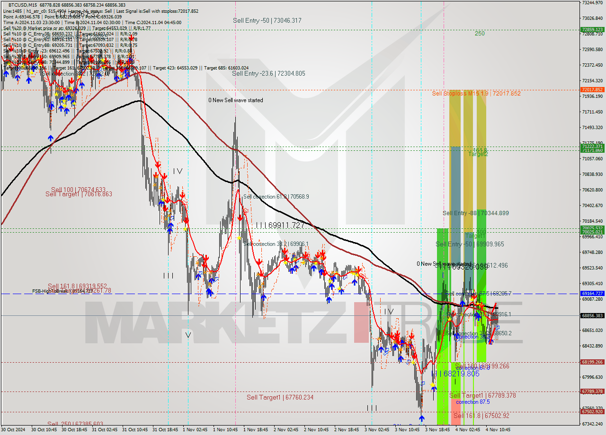Image resolution: width=606 pixels, height=435 pixels.
Task: Click the red 67789.378 price tag
Action: (592, 391)
